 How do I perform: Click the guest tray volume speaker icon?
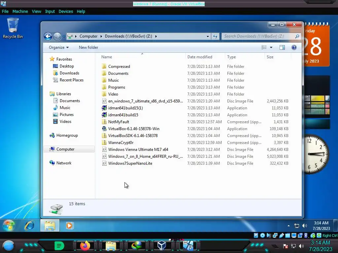point(304,225)
